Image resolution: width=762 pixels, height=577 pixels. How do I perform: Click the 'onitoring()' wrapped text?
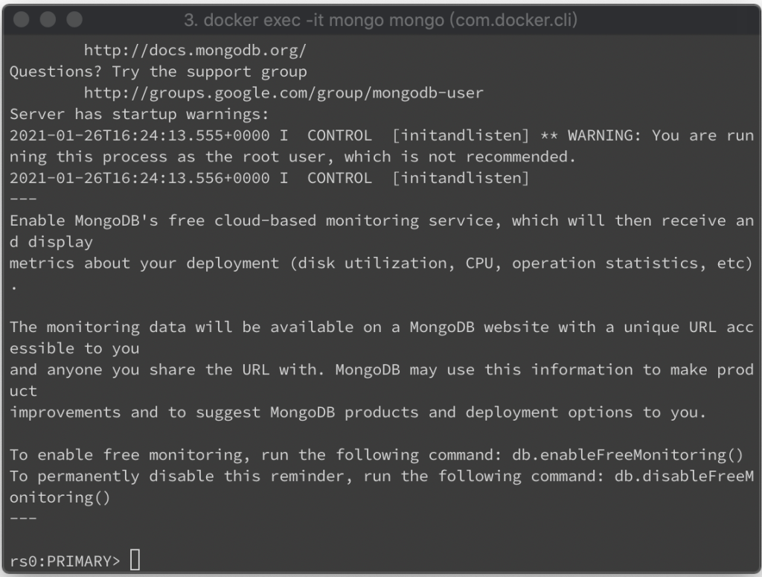click(60, 497)
